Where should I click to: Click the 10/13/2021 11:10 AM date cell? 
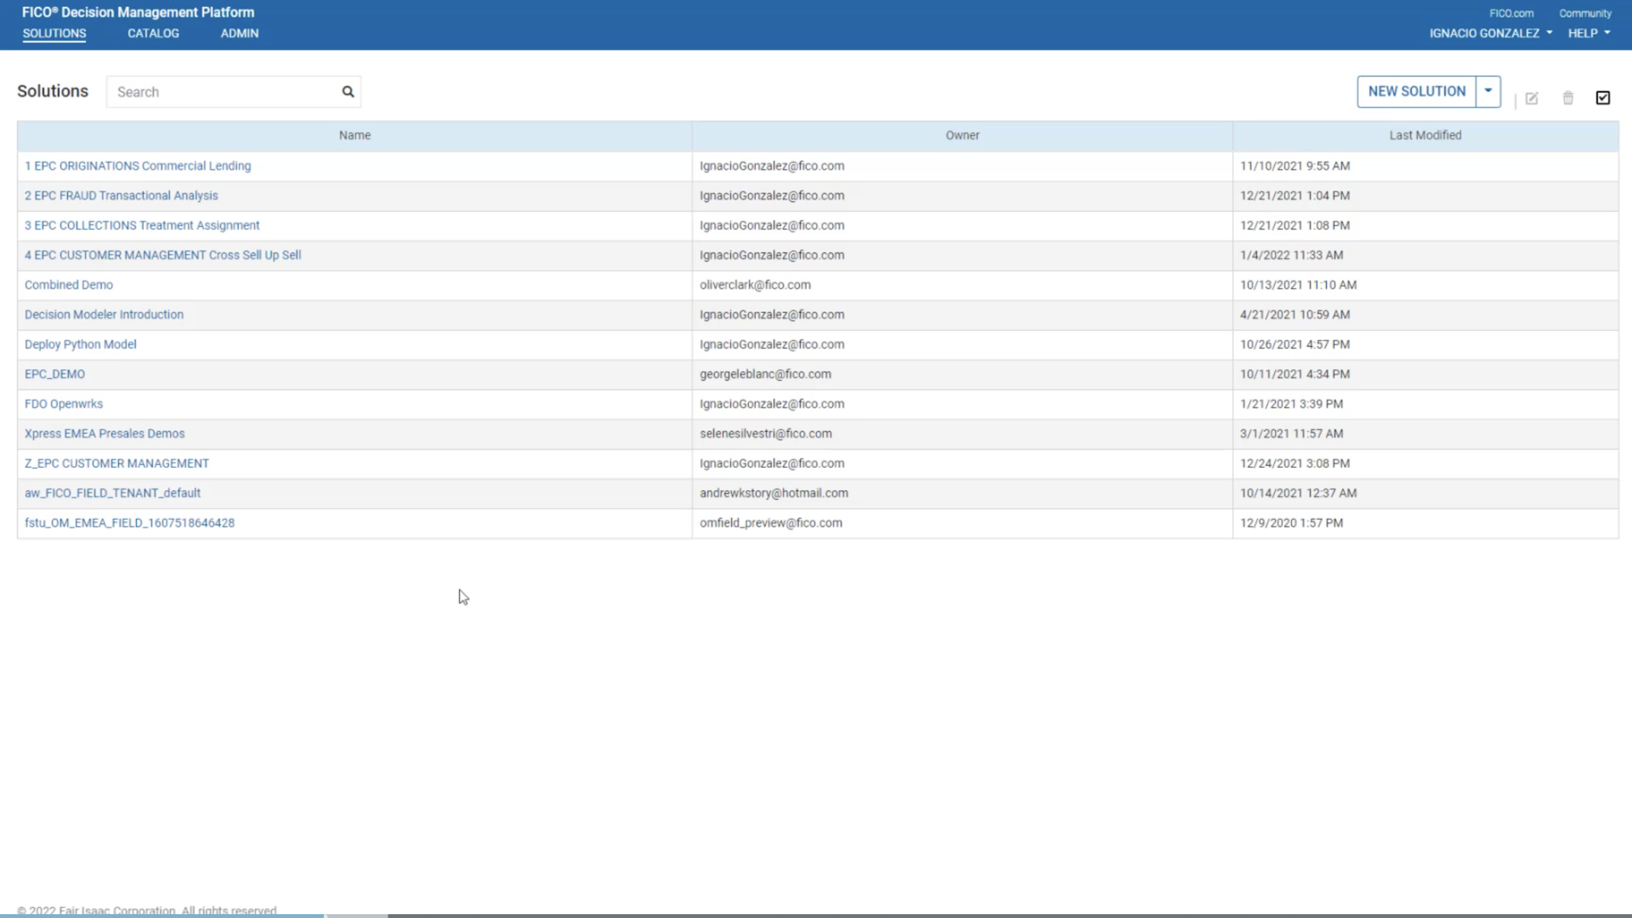pyautogui.click(x=1425, y=285)
